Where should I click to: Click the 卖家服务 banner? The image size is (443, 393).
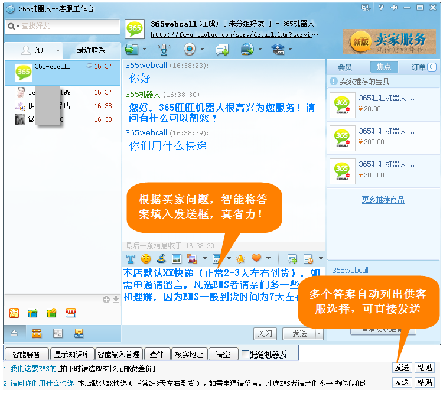click(x=390, y=41)
